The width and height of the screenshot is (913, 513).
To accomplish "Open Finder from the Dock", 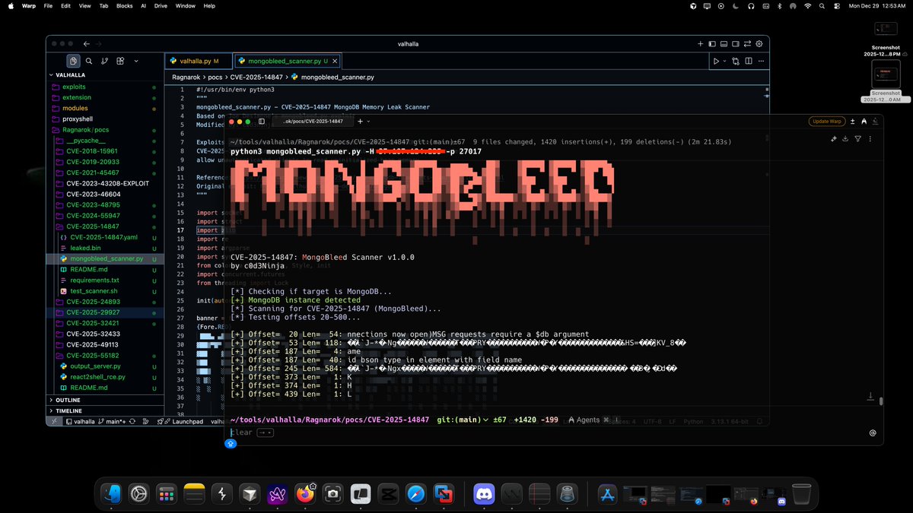I will pyautogui.click(x=112, y=494).
